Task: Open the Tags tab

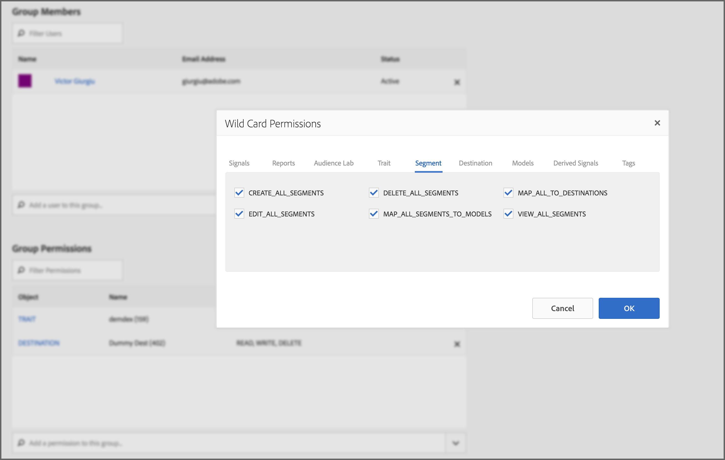Action: point(628,163)
